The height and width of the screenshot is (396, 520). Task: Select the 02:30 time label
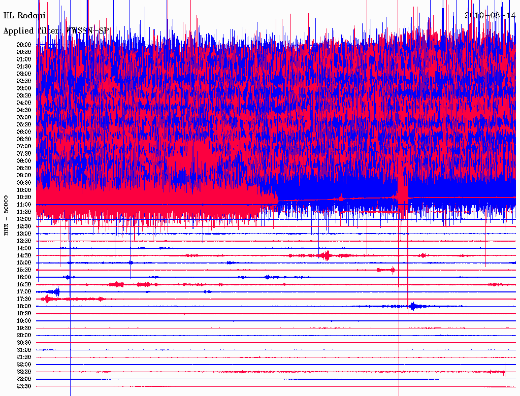[24, 81]
